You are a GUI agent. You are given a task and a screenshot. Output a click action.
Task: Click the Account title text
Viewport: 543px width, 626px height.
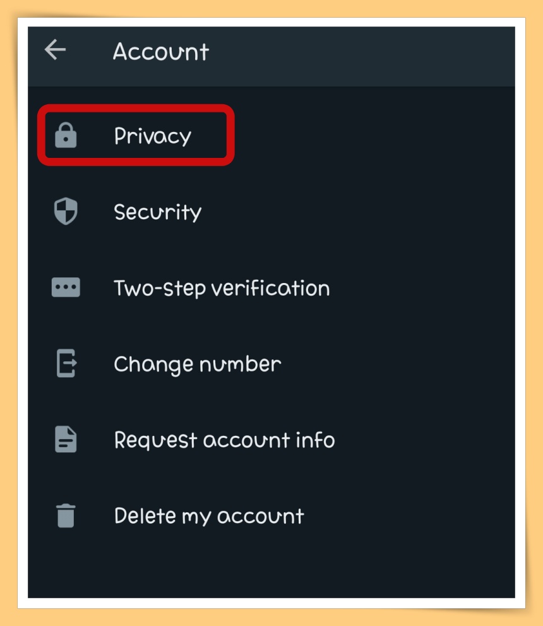[161, 52]
